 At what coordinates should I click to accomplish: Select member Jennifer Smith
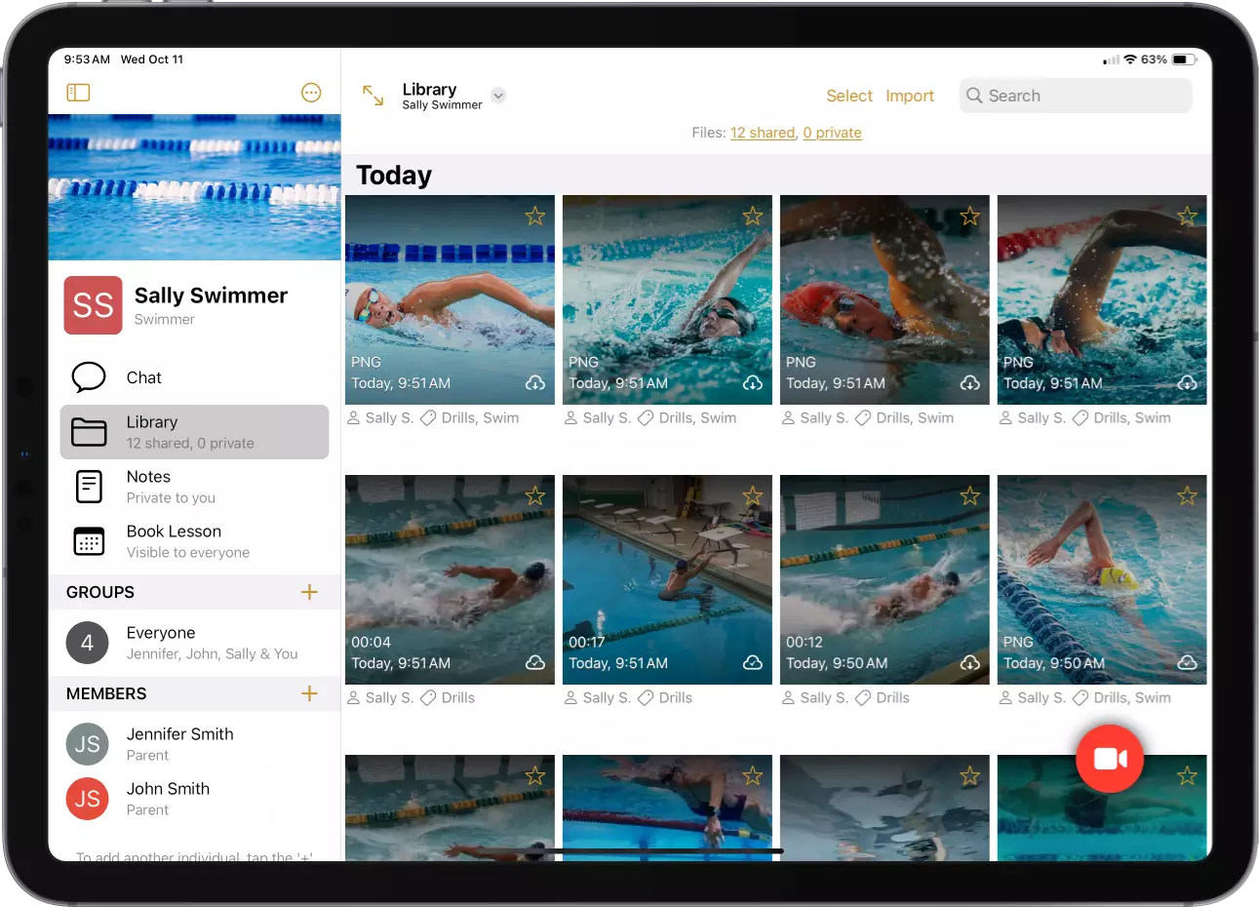[x=194, y=744]
